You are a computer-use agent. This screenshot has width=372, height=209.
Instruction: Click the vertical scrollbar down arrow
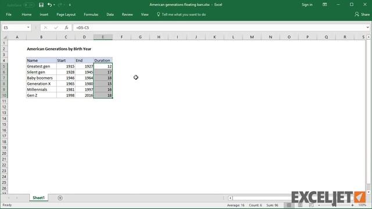point(369,192)
